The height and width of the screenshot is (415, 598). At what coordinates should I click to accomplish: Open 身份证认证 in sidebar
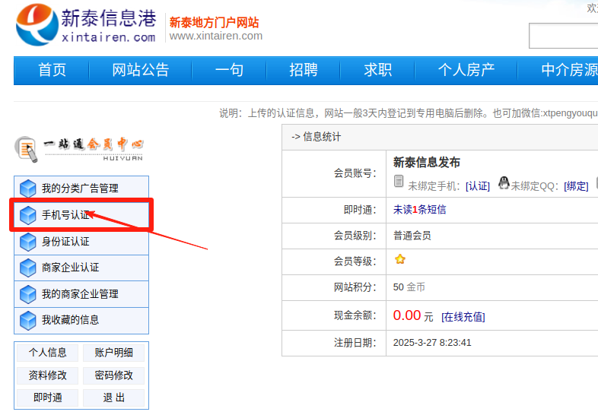click(x=81, y=242)
